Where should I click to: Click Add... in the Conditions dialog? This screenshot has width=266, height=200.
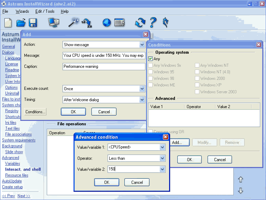(x=179, y=143)
